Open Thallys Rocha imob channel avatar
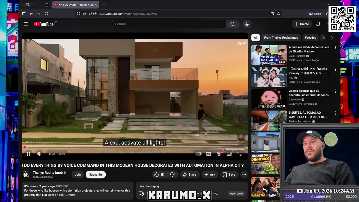Viewport: 359px width, 202px height. click(x=26, y=175)
